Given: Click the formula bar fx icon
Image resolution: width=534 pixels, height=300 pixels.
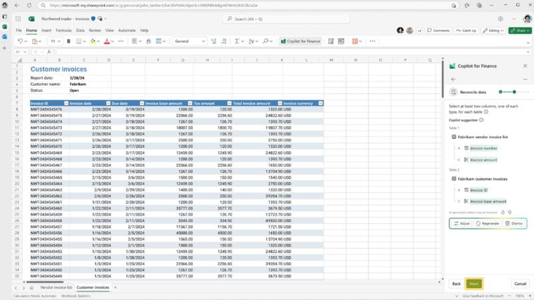Looking at the screenshot, I should click(49, 52).
